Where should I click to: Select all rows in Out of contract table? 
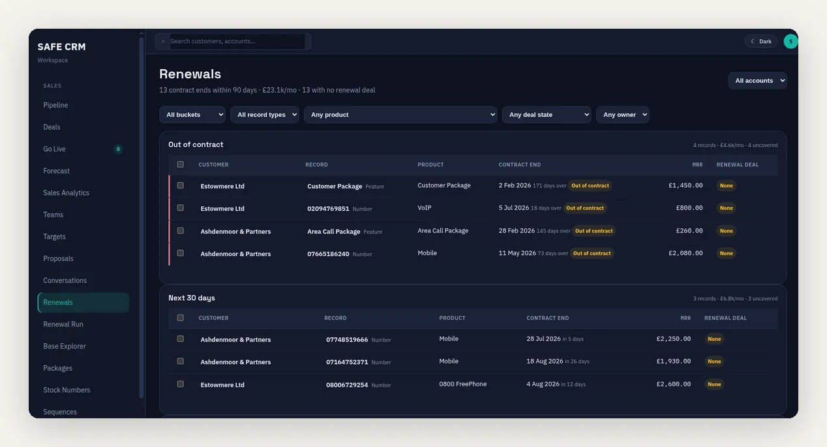click(x=181, y=164)
